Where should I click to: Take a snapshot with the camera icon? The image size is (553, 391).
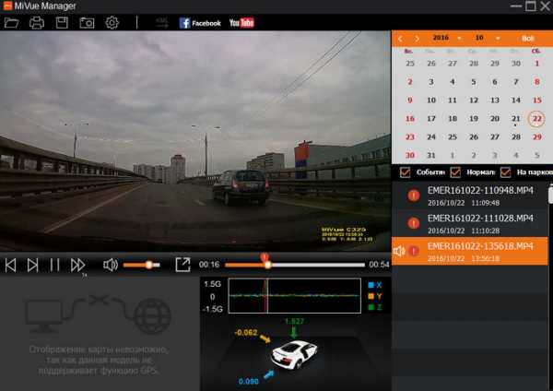pyautogui.click(x=87, y=22)
